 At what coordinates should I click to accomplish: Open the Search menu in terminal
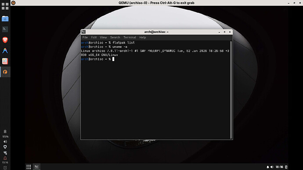(115, 37)
